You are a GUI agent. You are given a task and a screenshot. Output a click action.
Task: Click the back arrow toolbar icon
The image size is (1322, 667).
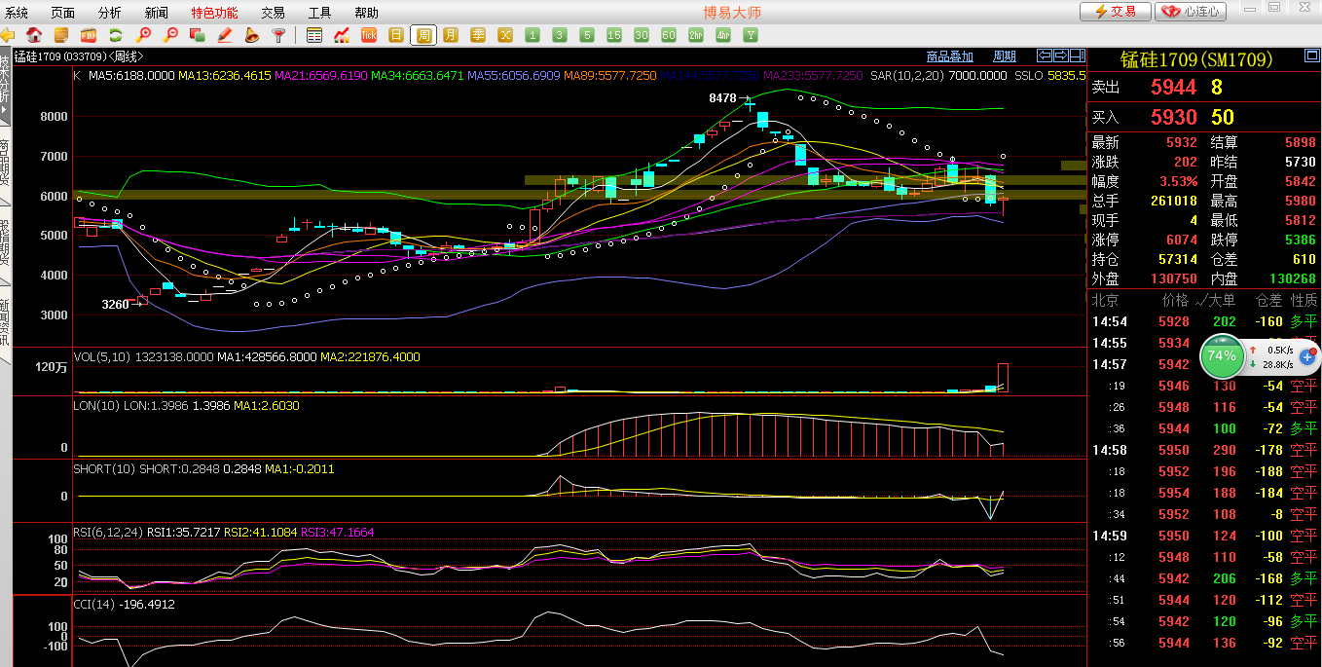[x=8, y=35]
